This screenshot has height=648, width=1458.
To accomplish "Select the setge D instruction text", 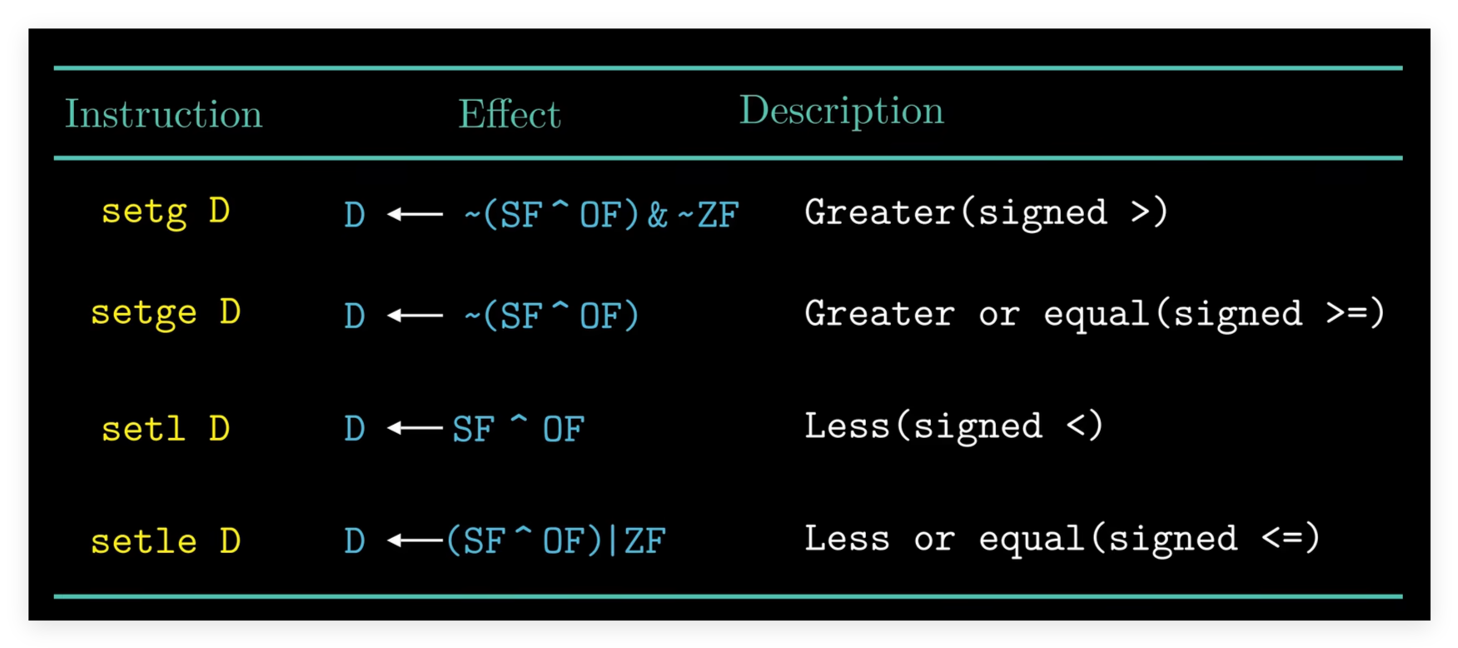I will click(x=166, y=314).
